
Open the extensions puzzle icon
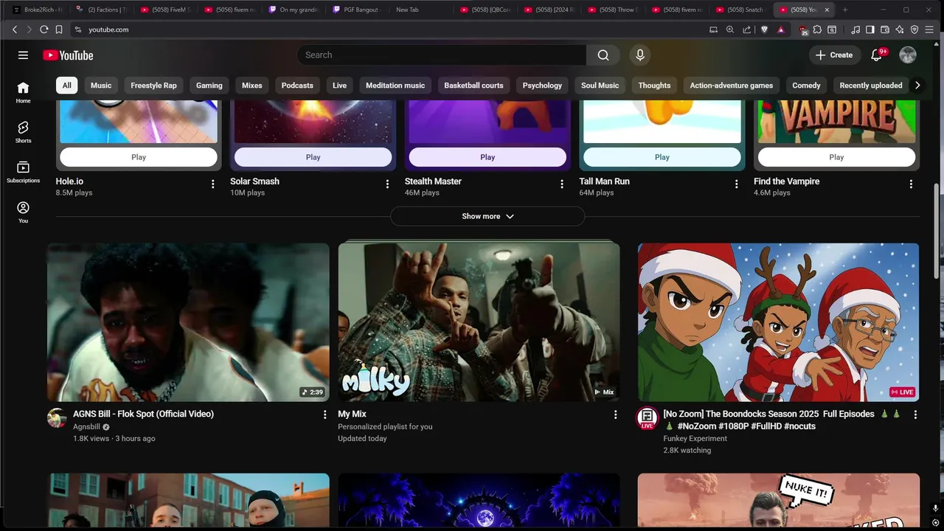tap(819, 29)
